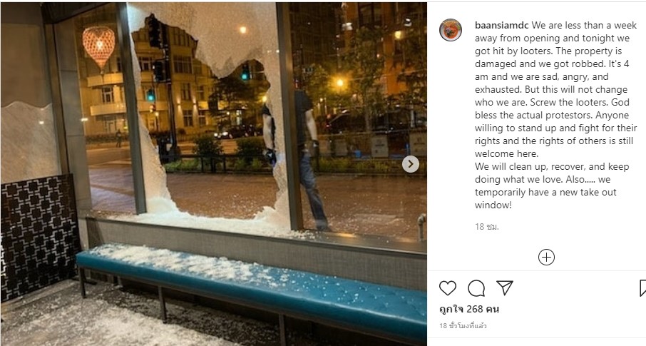Click the blue bench in the photo
This screenshot has height=346, width=646.
pos(251,289)
